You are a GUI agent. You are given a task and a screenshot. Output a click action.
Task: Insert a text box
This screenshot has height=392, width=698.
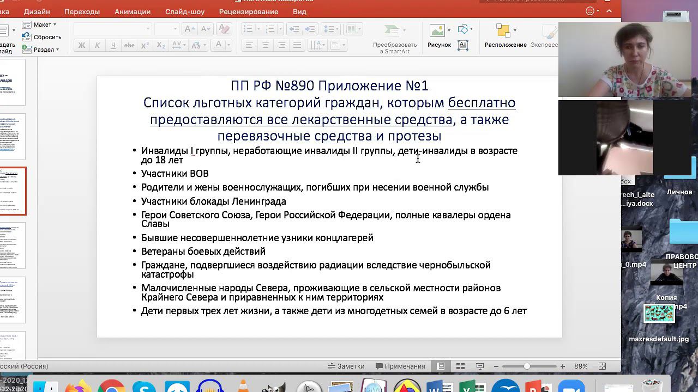tap(463, 45)
